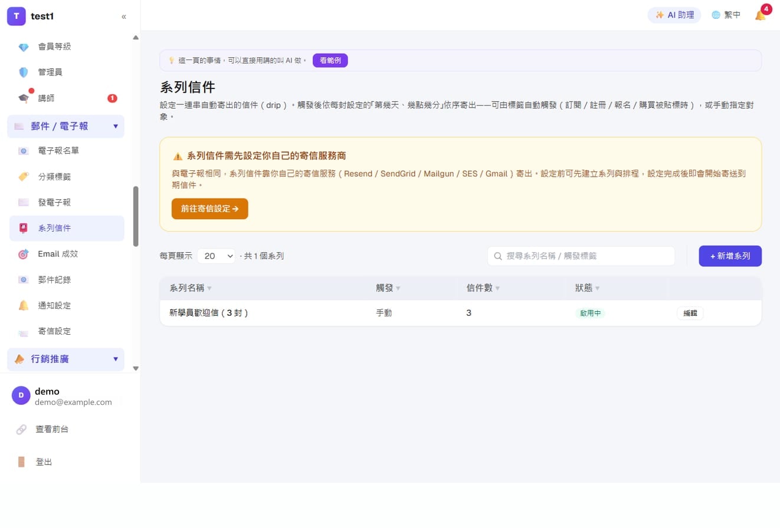780x528 pixels.
Task: Click the 看範例 button
Action: coord(330,60)
